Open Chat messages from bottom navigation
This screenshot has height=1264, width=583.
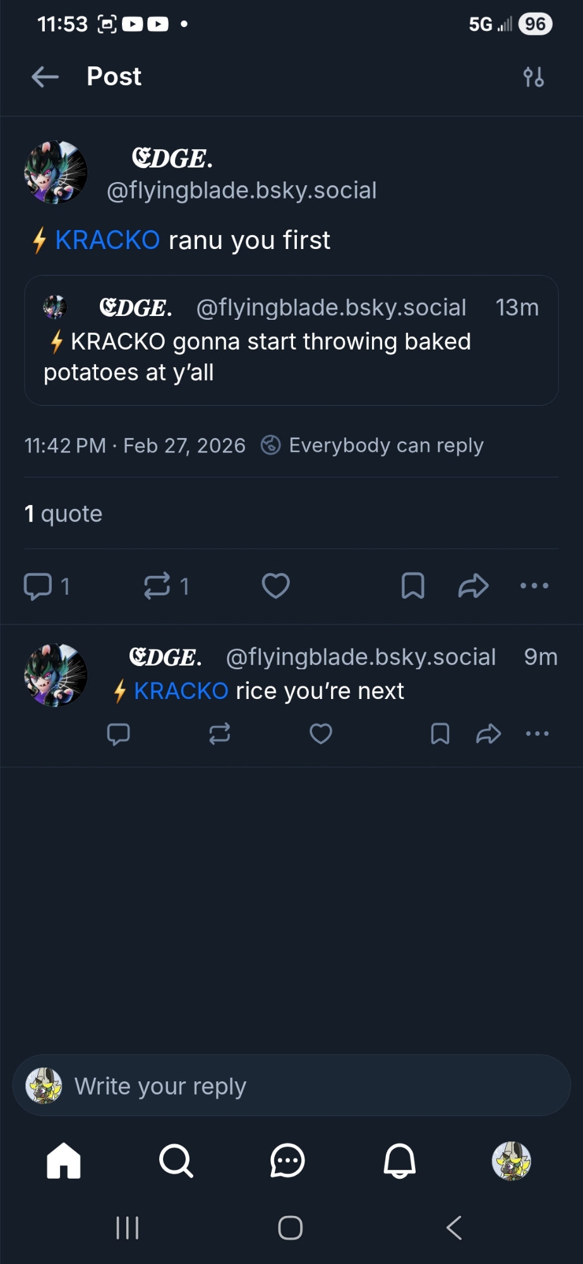(x=288, y=1161)
